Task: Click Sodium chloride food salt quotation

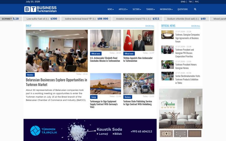Action: [x=186, y=19]
